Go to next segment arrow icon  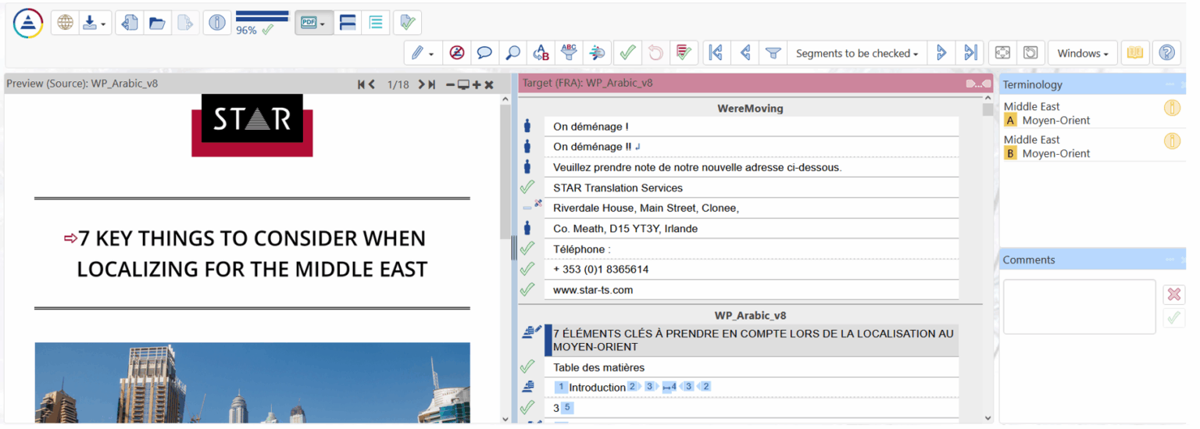941,53
